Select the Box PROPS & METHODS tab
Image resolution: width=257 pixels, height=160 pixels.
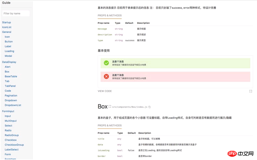click(x=110, y=126)
